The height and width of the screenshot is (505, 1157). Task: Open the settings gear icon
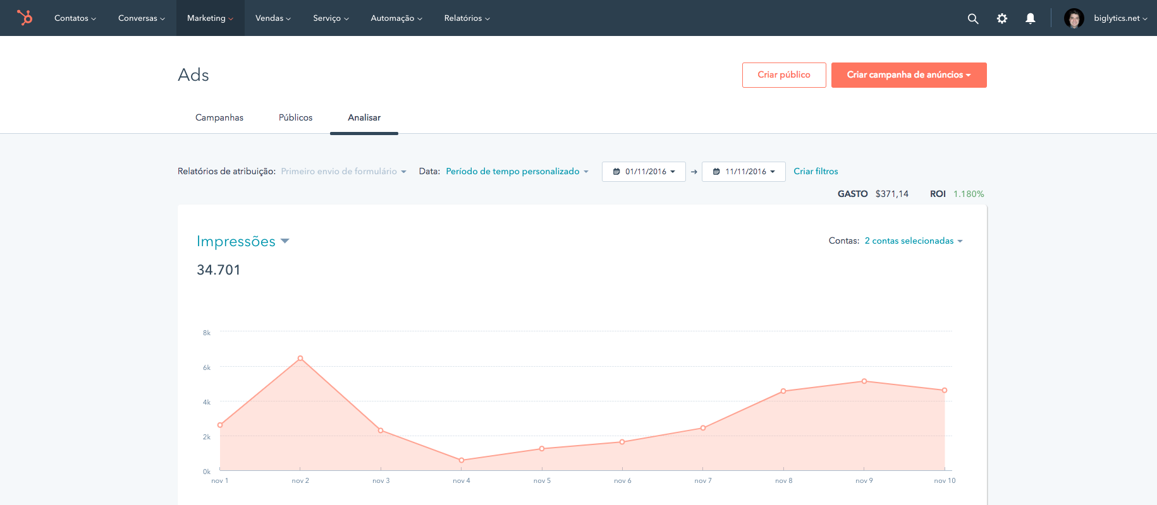(x=1002, y=18)
